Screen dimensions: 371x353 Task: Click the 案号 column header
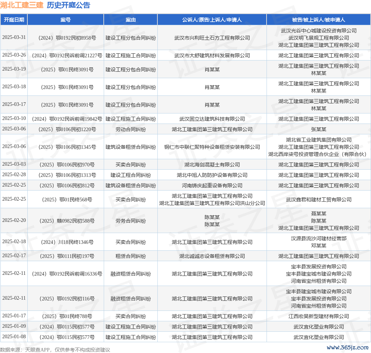66,20
